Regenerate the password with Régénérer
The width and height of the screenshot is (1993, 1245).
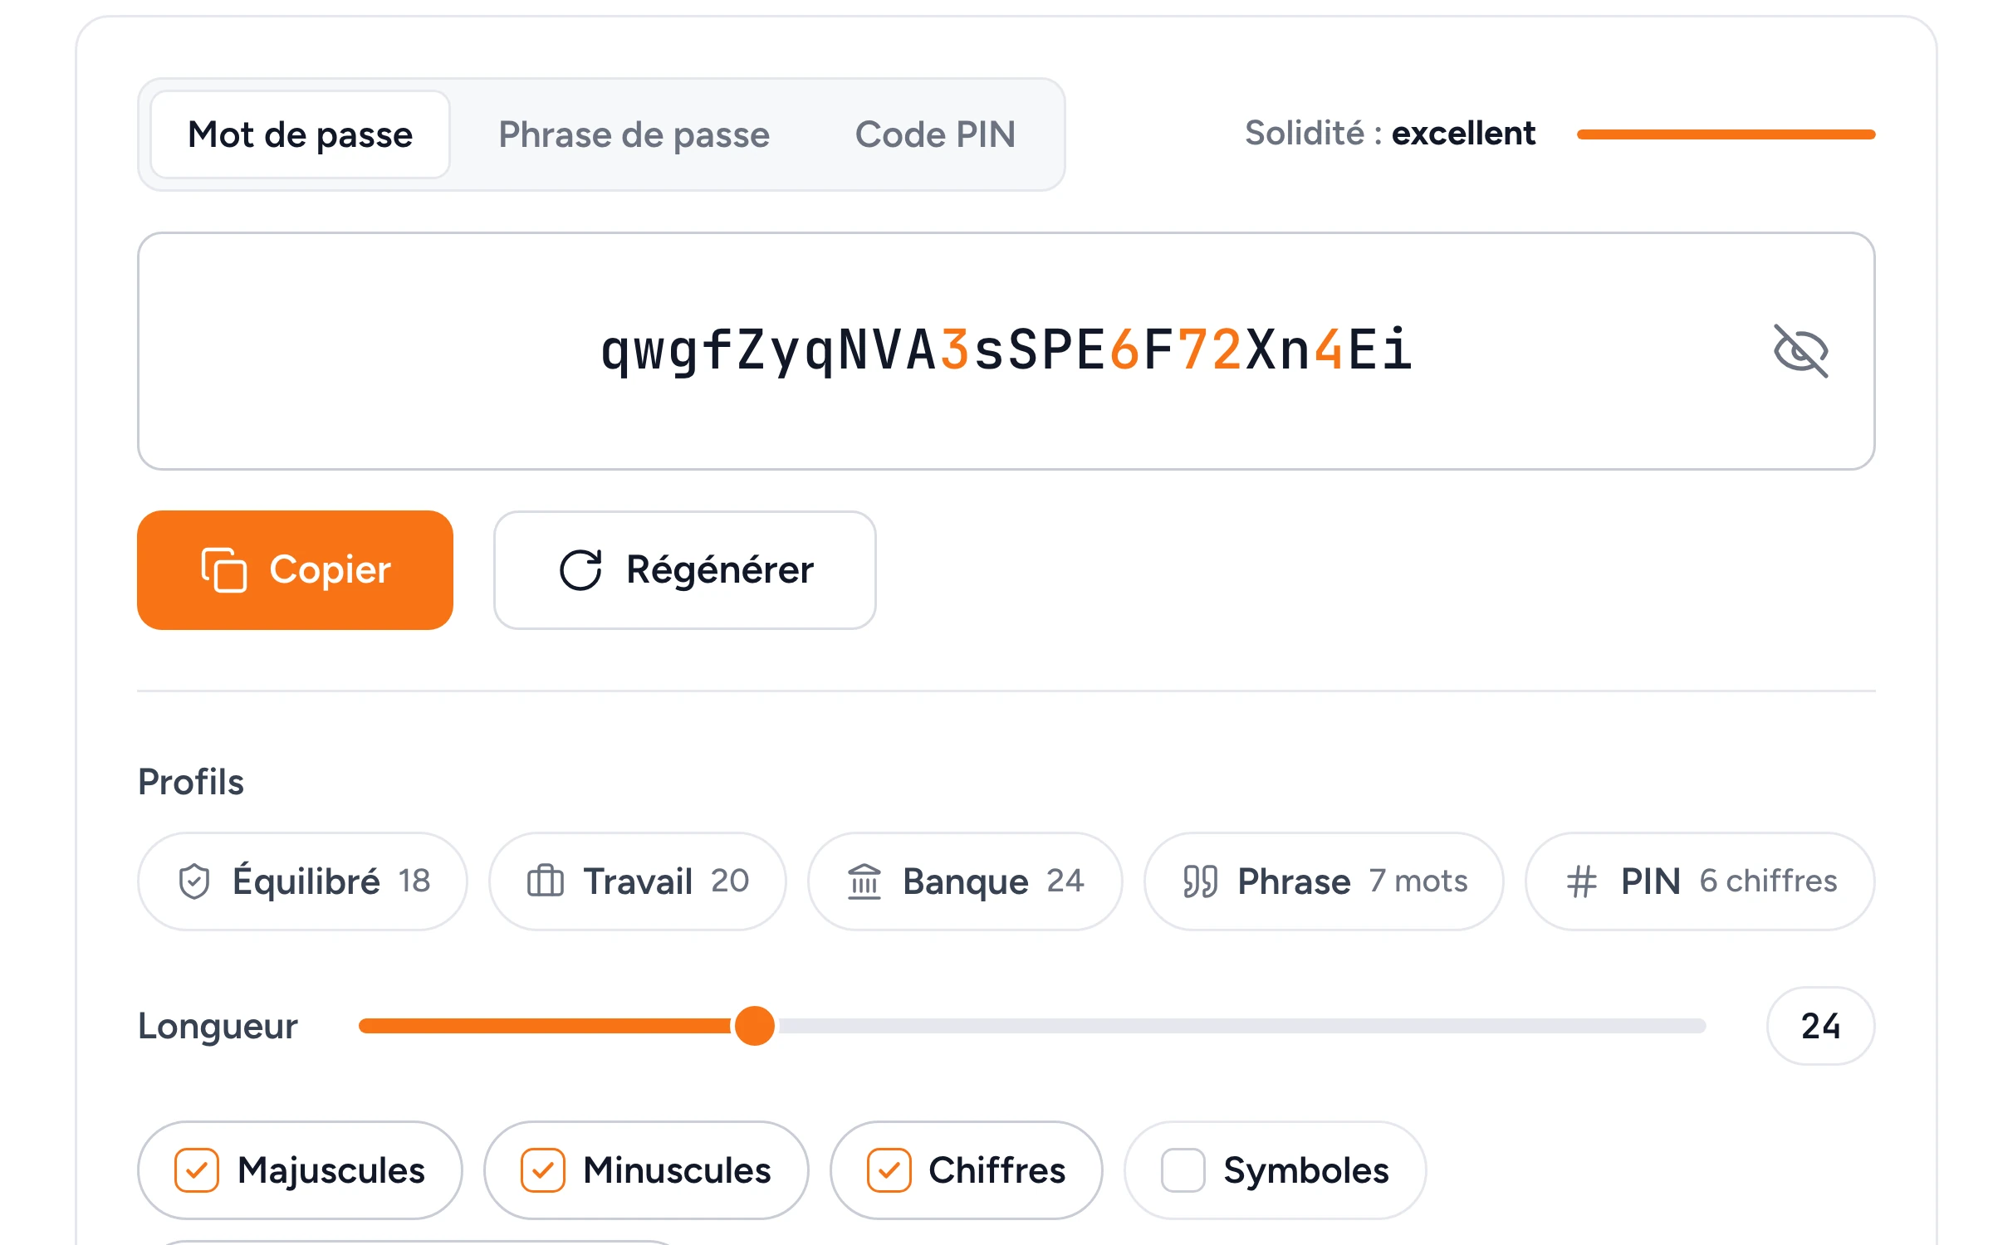click(685, 570)
